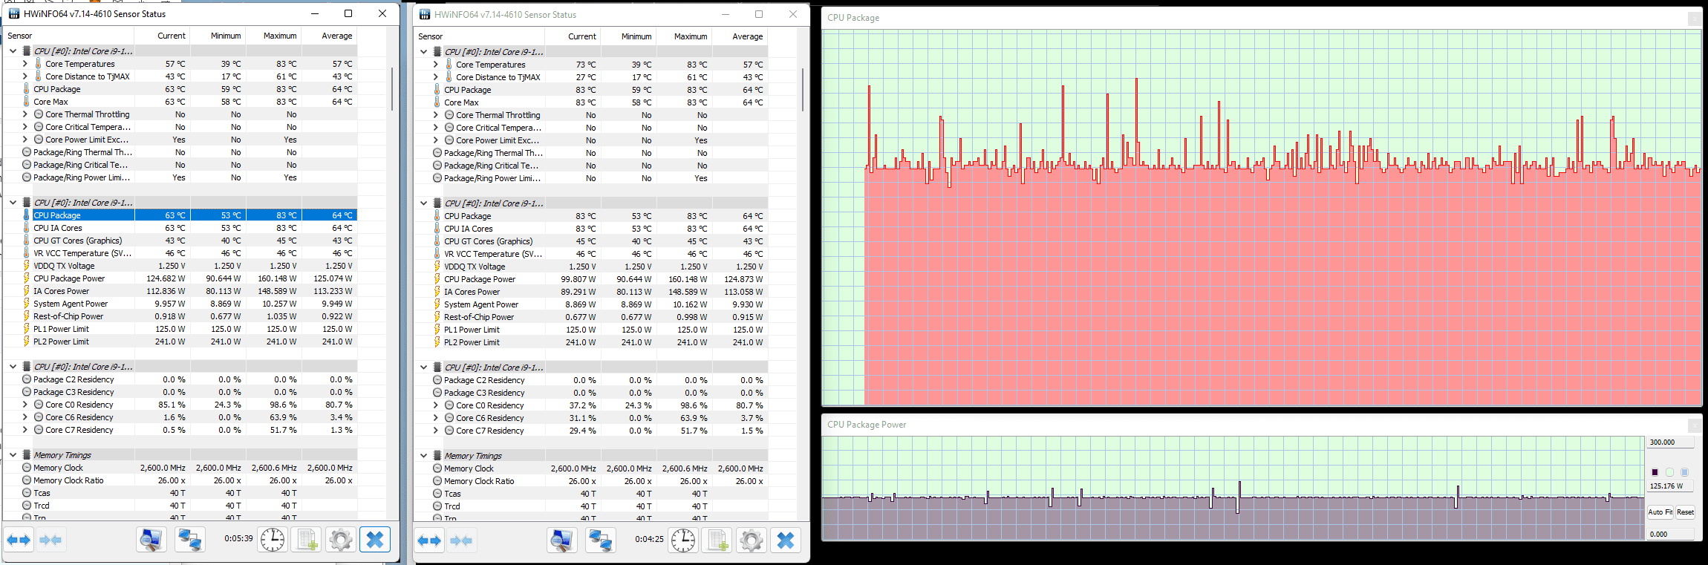Collapse Memory Timings section in 0:04:25 window

tap(423, 456)
